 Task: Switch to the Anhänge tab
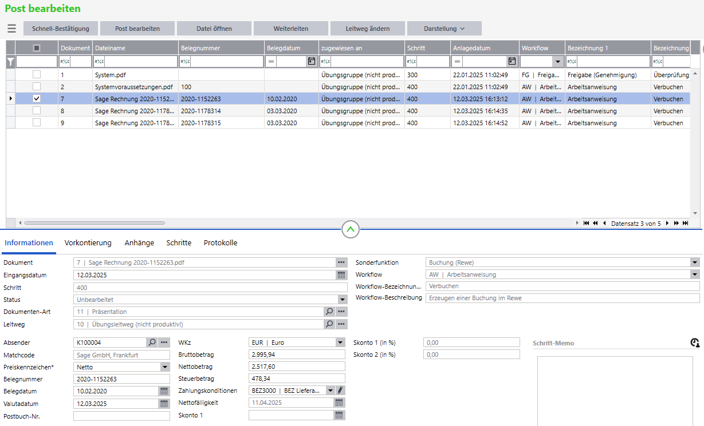point(139,243)
